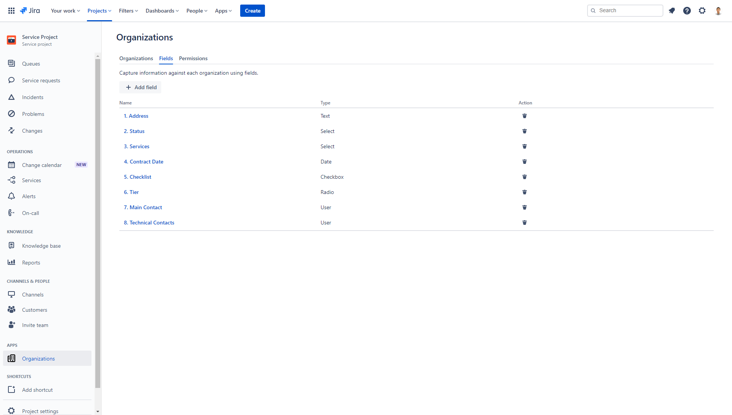732x415 pixels.
Task: Open the app switcher grid icon
Action: 11,11
